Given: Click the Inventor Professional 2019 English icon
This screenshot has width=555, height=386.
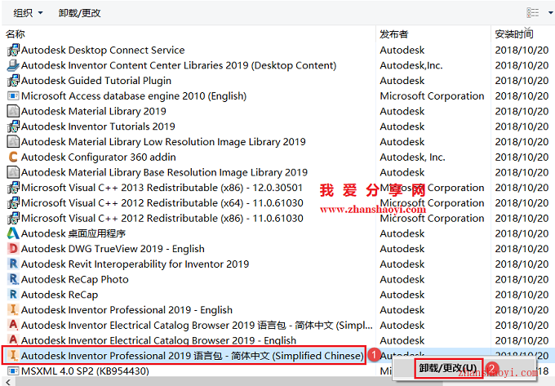Looking at the screenshot, I should tap(13, 309).
